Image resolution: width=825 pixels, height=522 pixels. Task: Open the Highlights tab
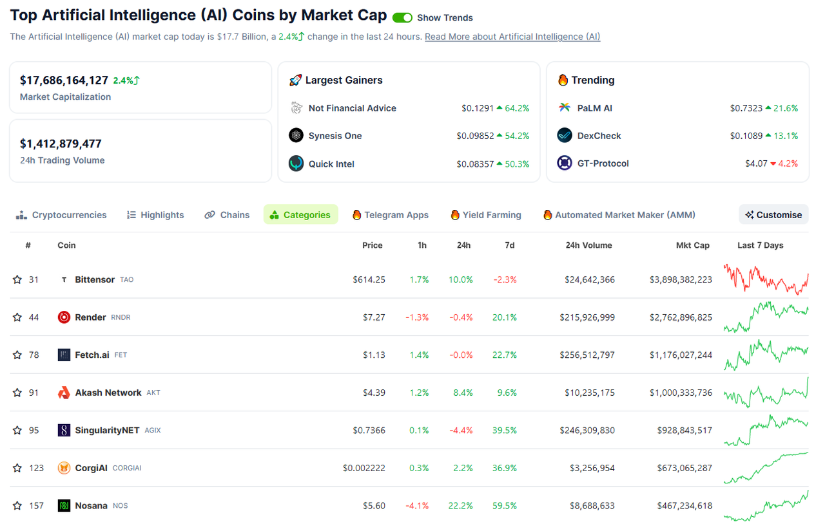(x=155, y=215)
